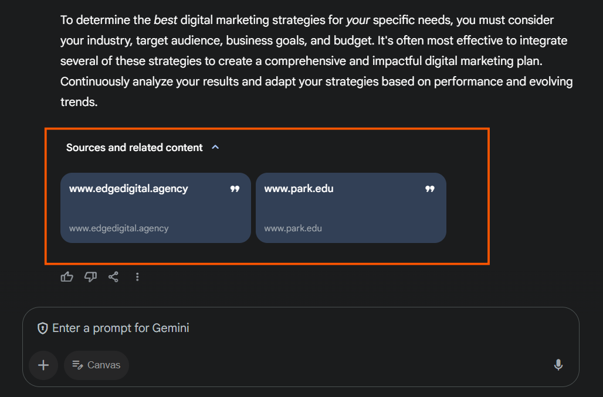The image size is (603, 397).
Task: Click the final word "trends." in the response
Action: 79,102
